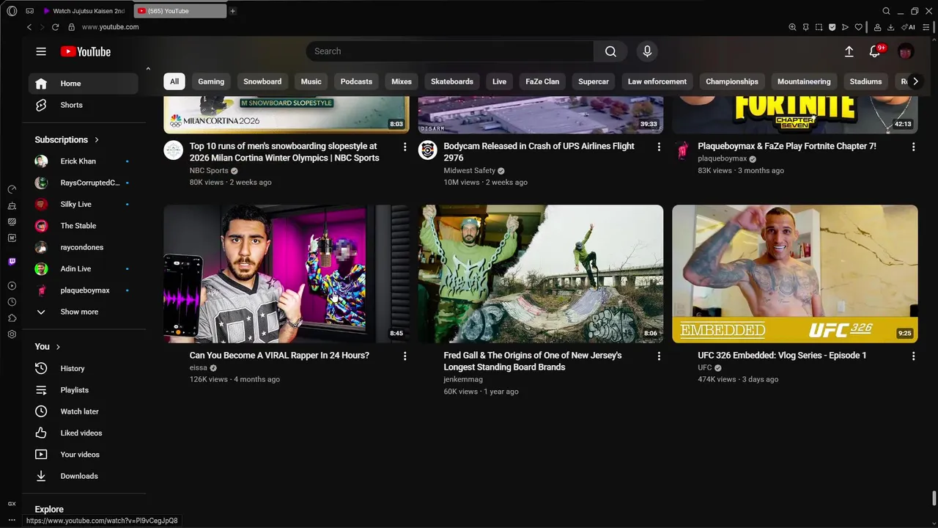Open options menu for Fred Gall video
Image resolution: width=938 pixels, height=528 pixels.
point(659,356)
